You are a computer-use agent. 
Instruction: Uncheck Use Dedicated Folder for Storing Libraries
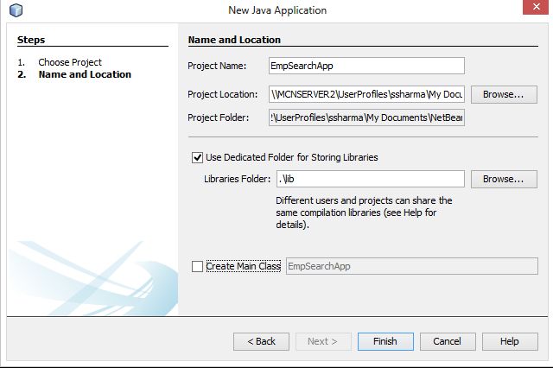coord(198,157)
